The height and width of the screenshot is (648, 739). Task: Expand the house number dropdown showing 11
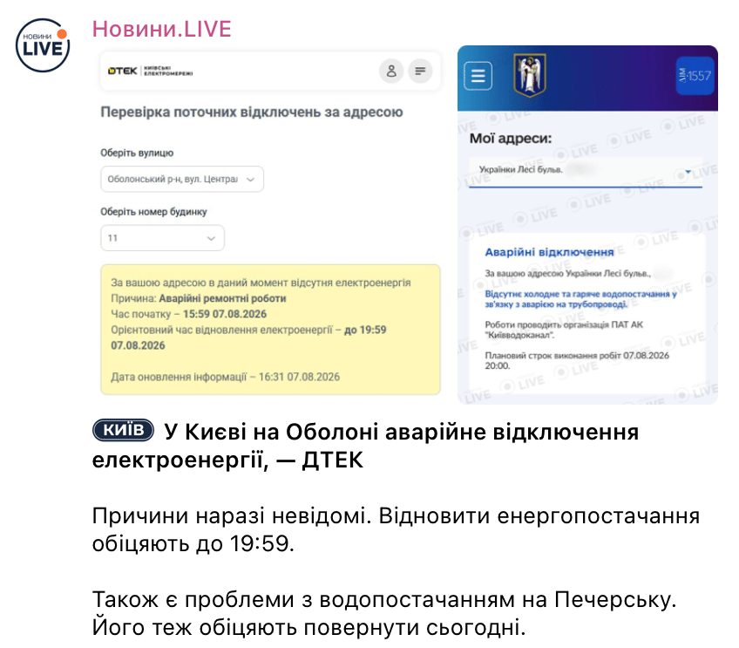(x=163, y=238)
